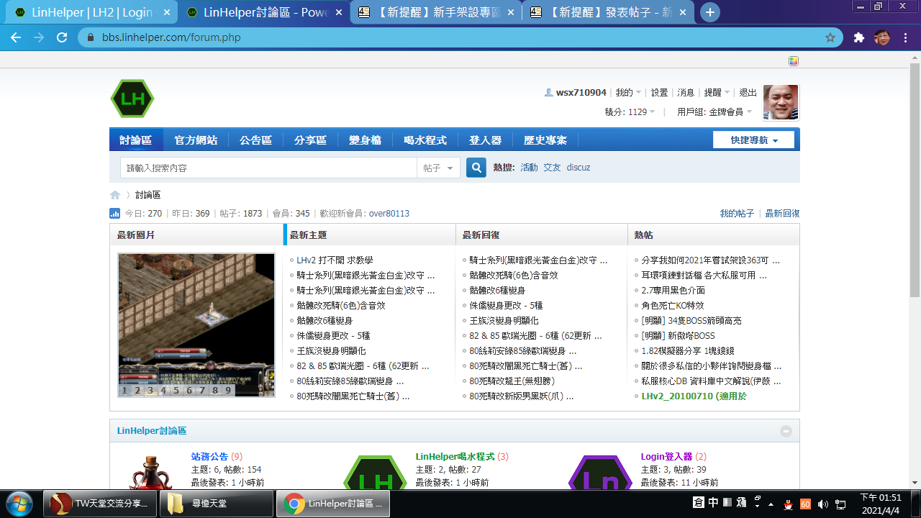Click the red potion icon for 站務公告

pyautogui.click(x=150, y=471)
